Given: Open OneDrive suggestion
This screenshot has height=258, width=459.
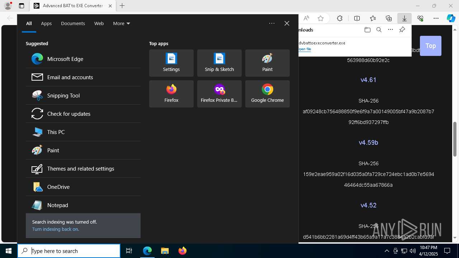Looking at the screenshot, I should click(x=83, y=187).
